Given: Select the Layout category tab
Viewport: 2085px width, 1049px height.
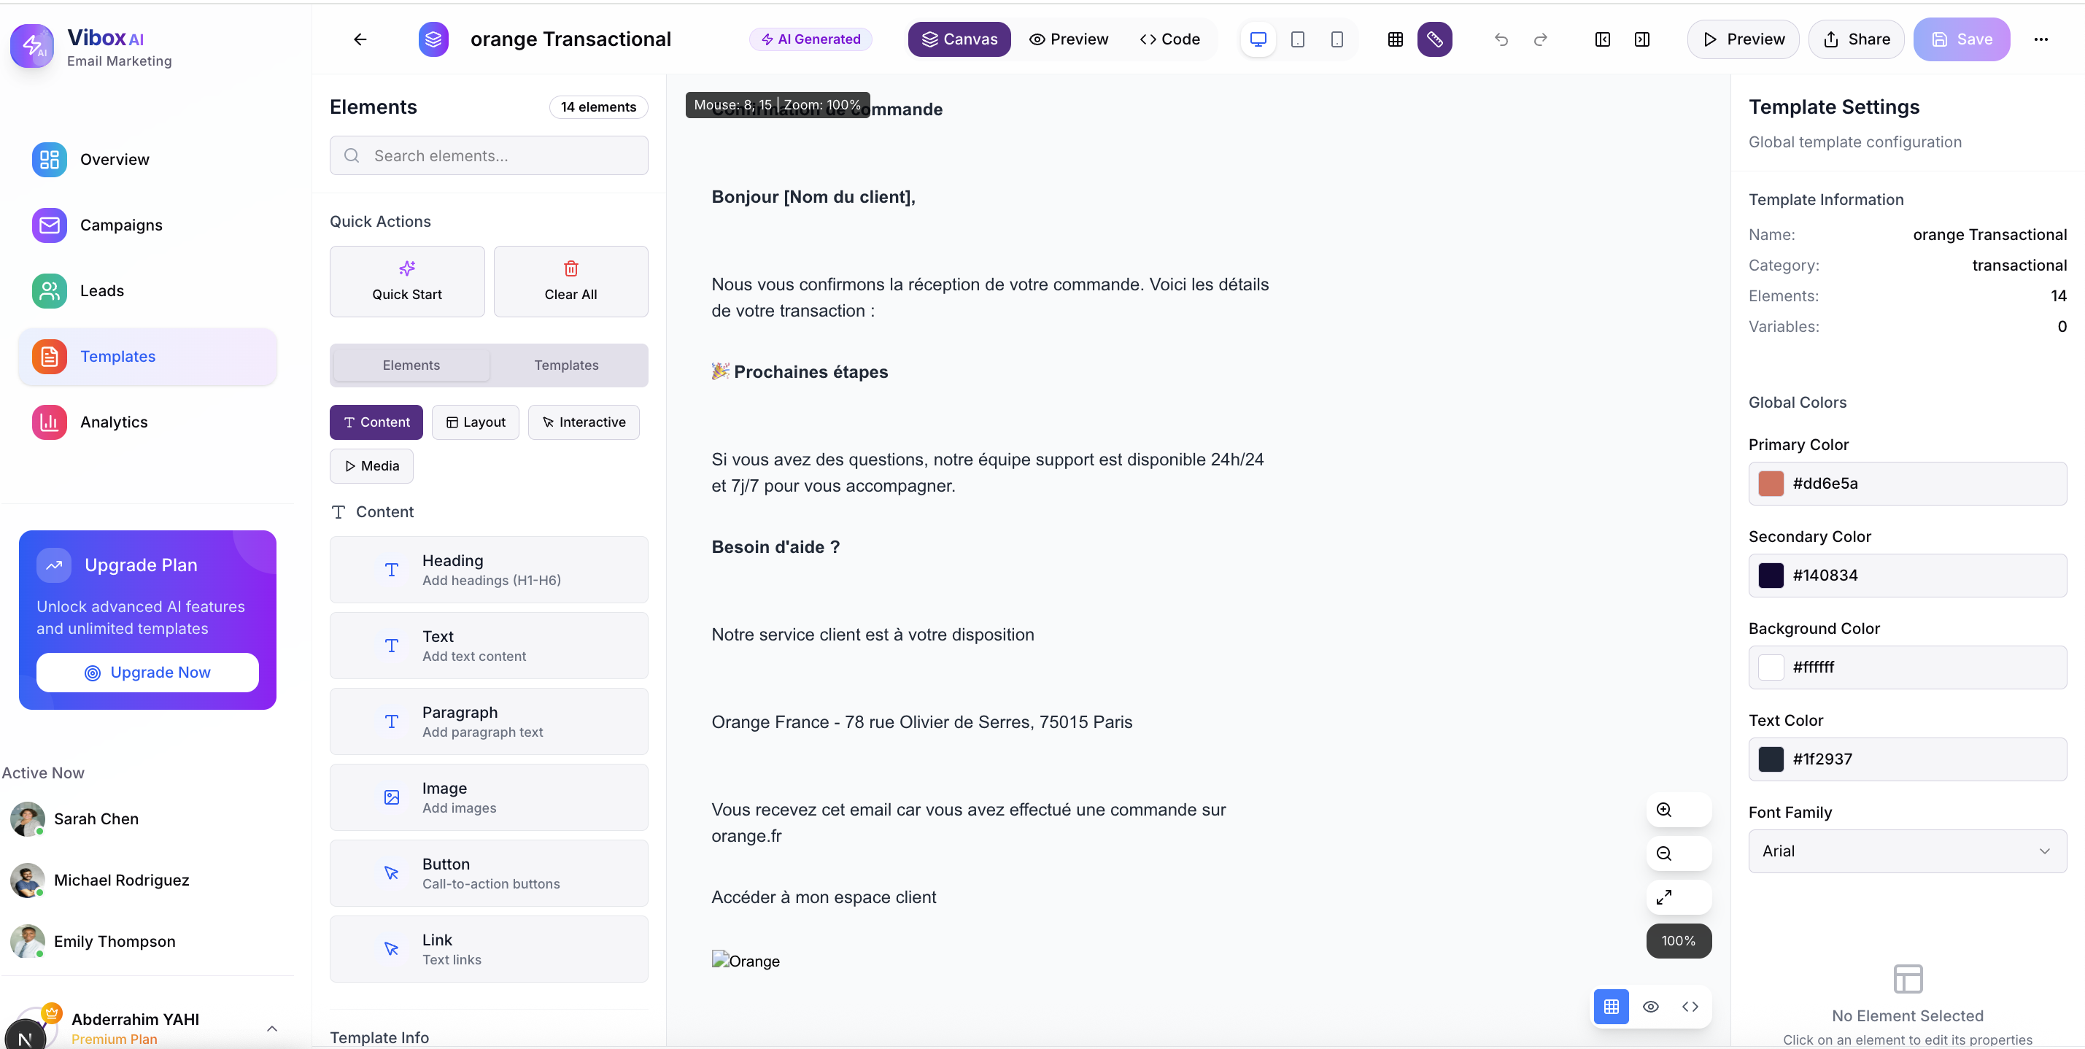Looking at the screenshot, I should [x=475, y=422].
